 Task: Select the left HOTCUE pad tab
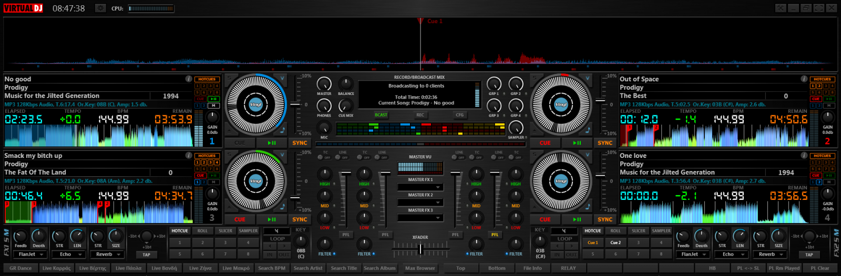(180, 231)
